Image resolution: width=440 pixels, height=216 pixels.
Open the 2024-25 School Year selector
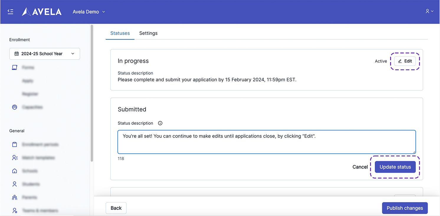[x=45, y=54]
